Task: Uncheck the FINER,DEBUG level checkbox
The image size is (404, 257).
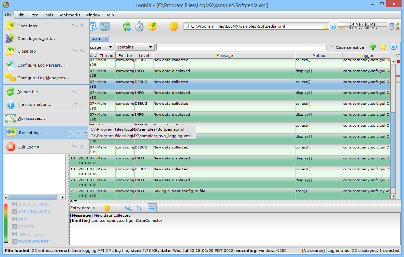Action: pos(14,234)
